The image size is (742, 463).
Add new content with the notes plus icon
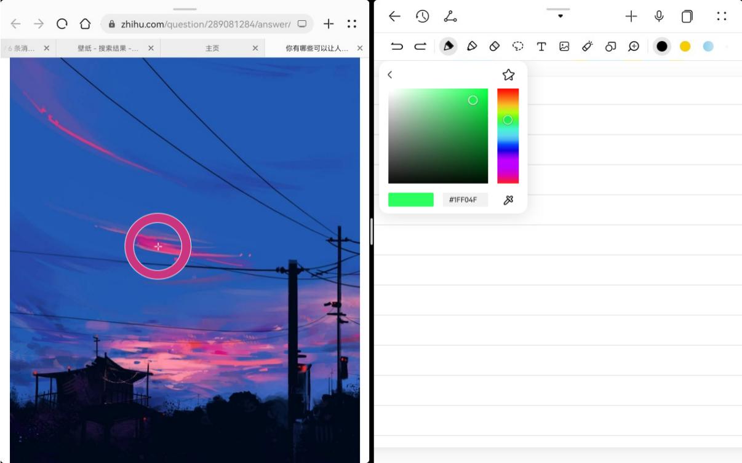pyautogui.click(x=631, y=17)
